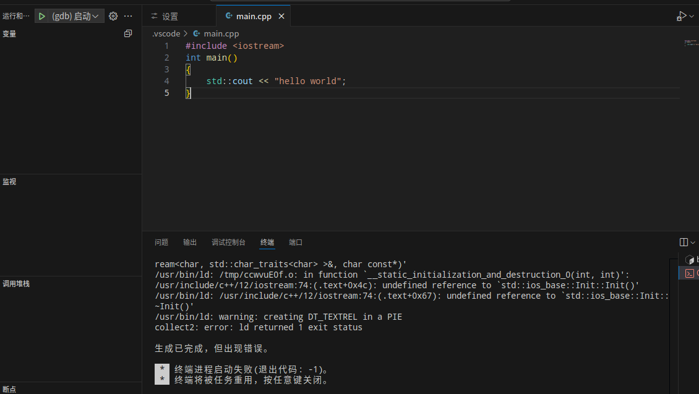Collapse the 监视 section header

click(71, 181)
